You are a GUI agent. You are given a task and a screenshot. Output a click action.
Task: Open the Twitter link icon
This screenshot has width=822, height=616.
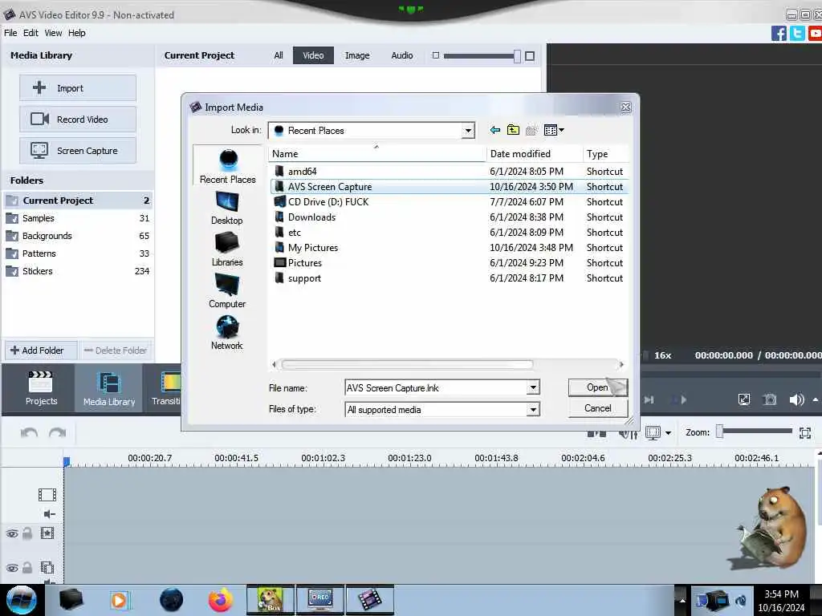pyautogui.click(x=797, y=34)
